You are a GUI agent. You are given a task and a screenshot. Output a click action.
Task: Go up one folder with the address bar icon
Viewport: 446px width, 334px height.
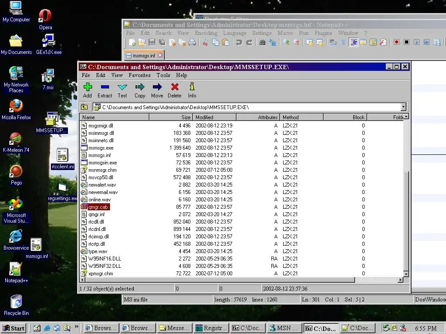point(84,107)
